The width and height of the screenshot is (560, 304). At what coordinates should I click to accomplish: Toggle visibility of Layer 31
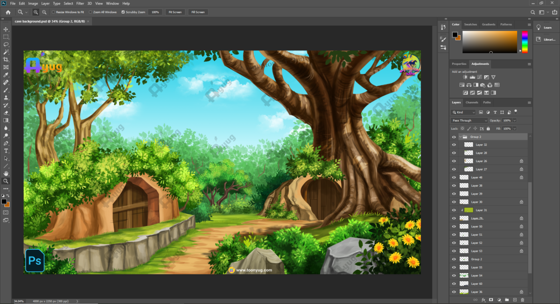click(454, 210)
